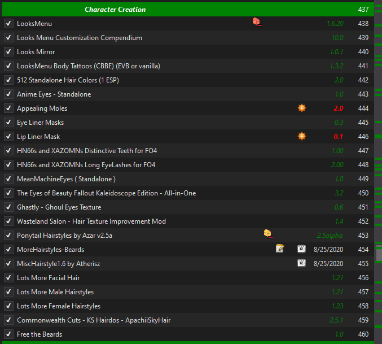Viewport: 382px width, 344px height.
Task: Toggle LooksMenu Body Tattoos checkbox
Action: click(x=8, y=66)
